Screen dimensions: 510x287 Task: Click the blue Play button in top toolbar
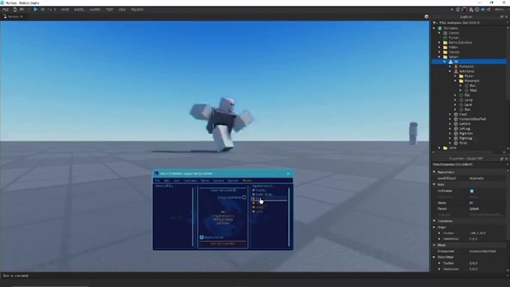(35, 10)
